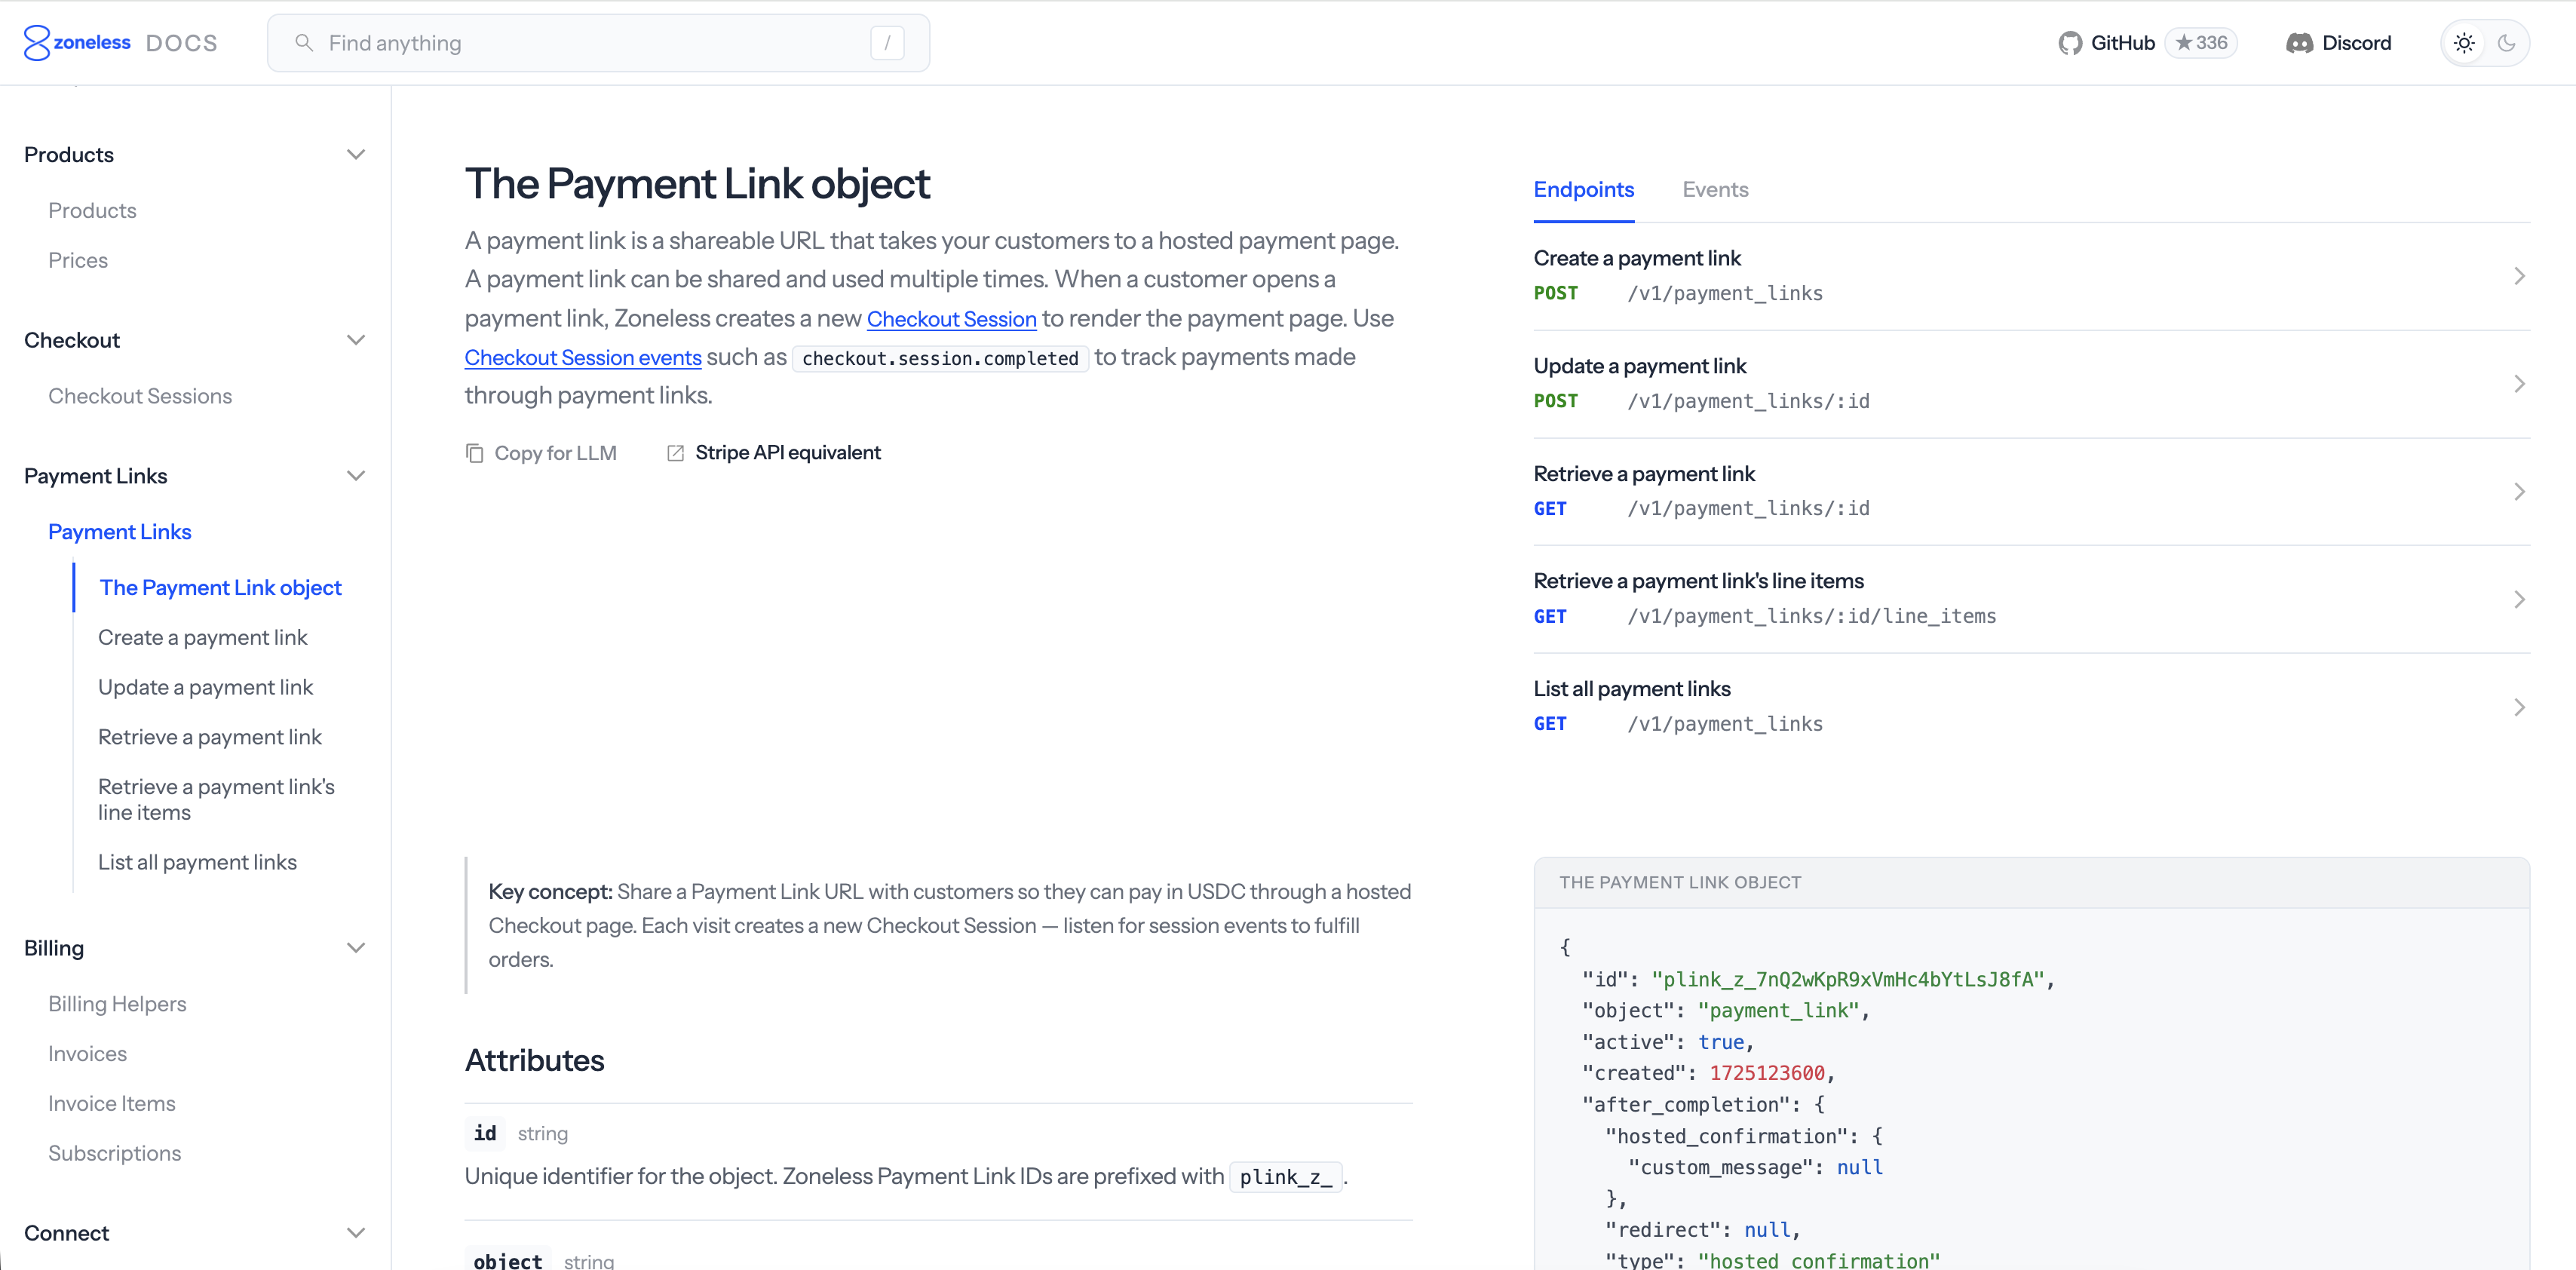Select Create a payment link sidebar item
Image resolution: width=2576 pixels, height=1270 pixels.
pos(202,638)
